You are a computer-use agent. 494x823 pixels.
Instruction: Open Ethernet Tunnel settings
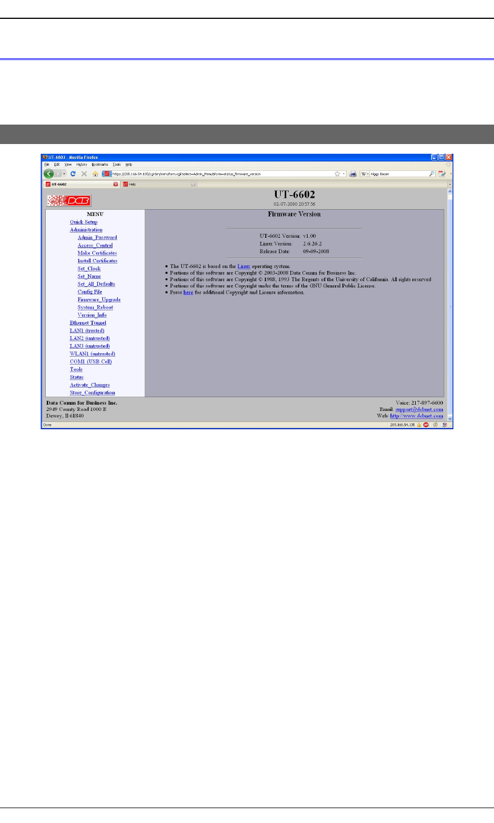88,323
